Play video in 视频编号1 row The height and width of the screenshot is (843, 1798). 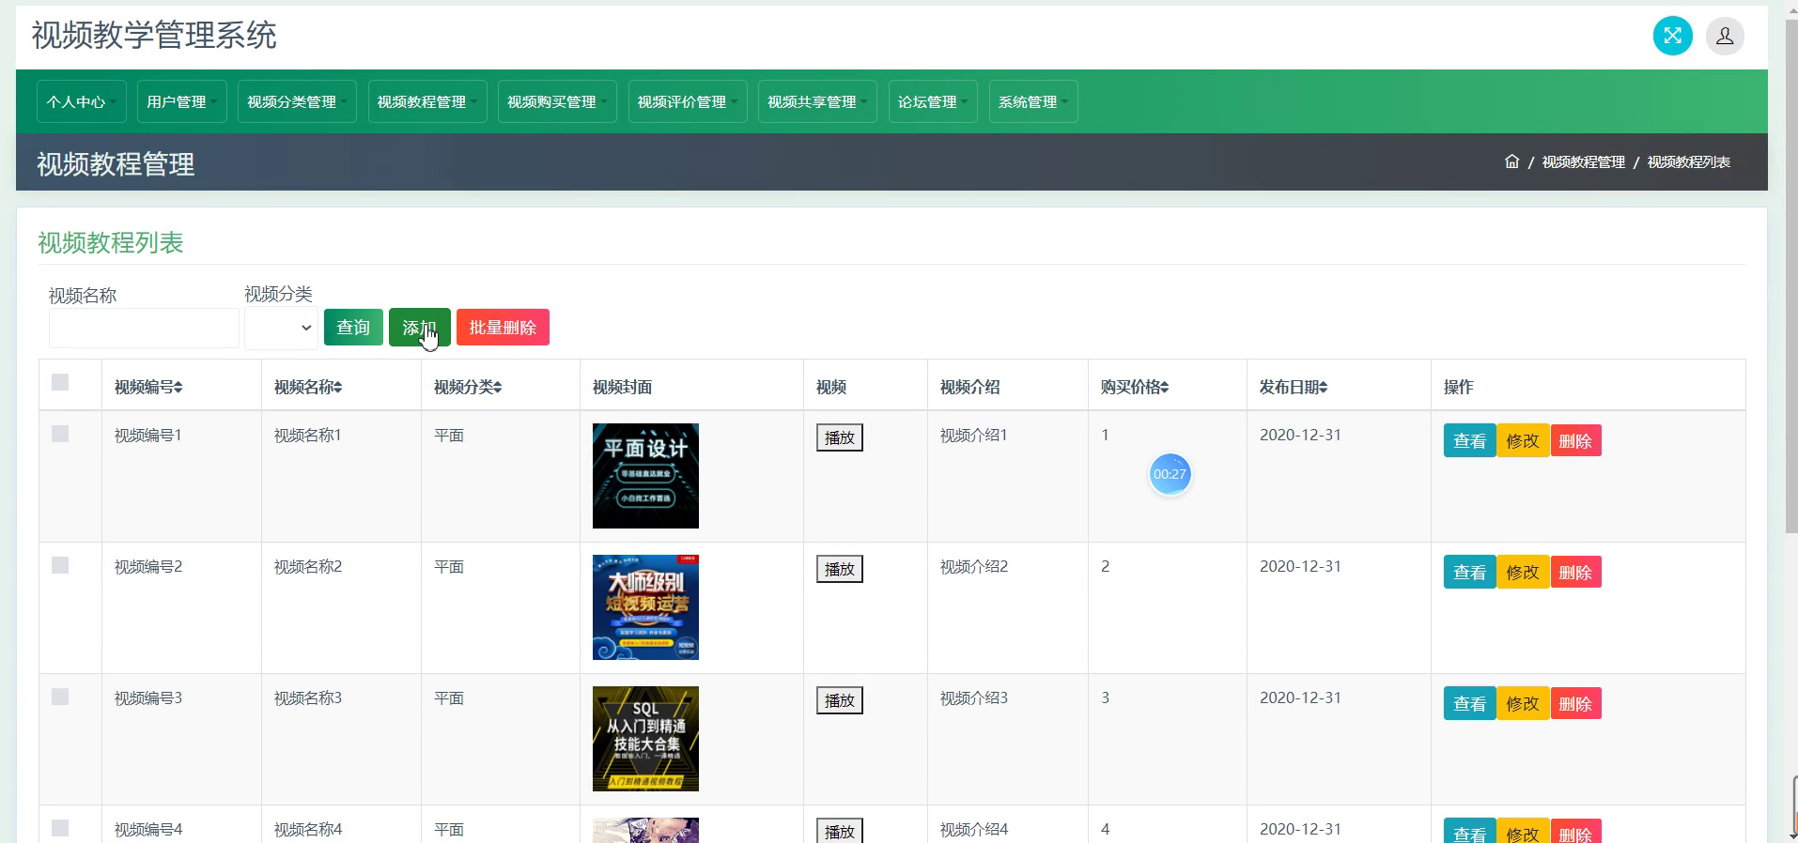point(839,437)
